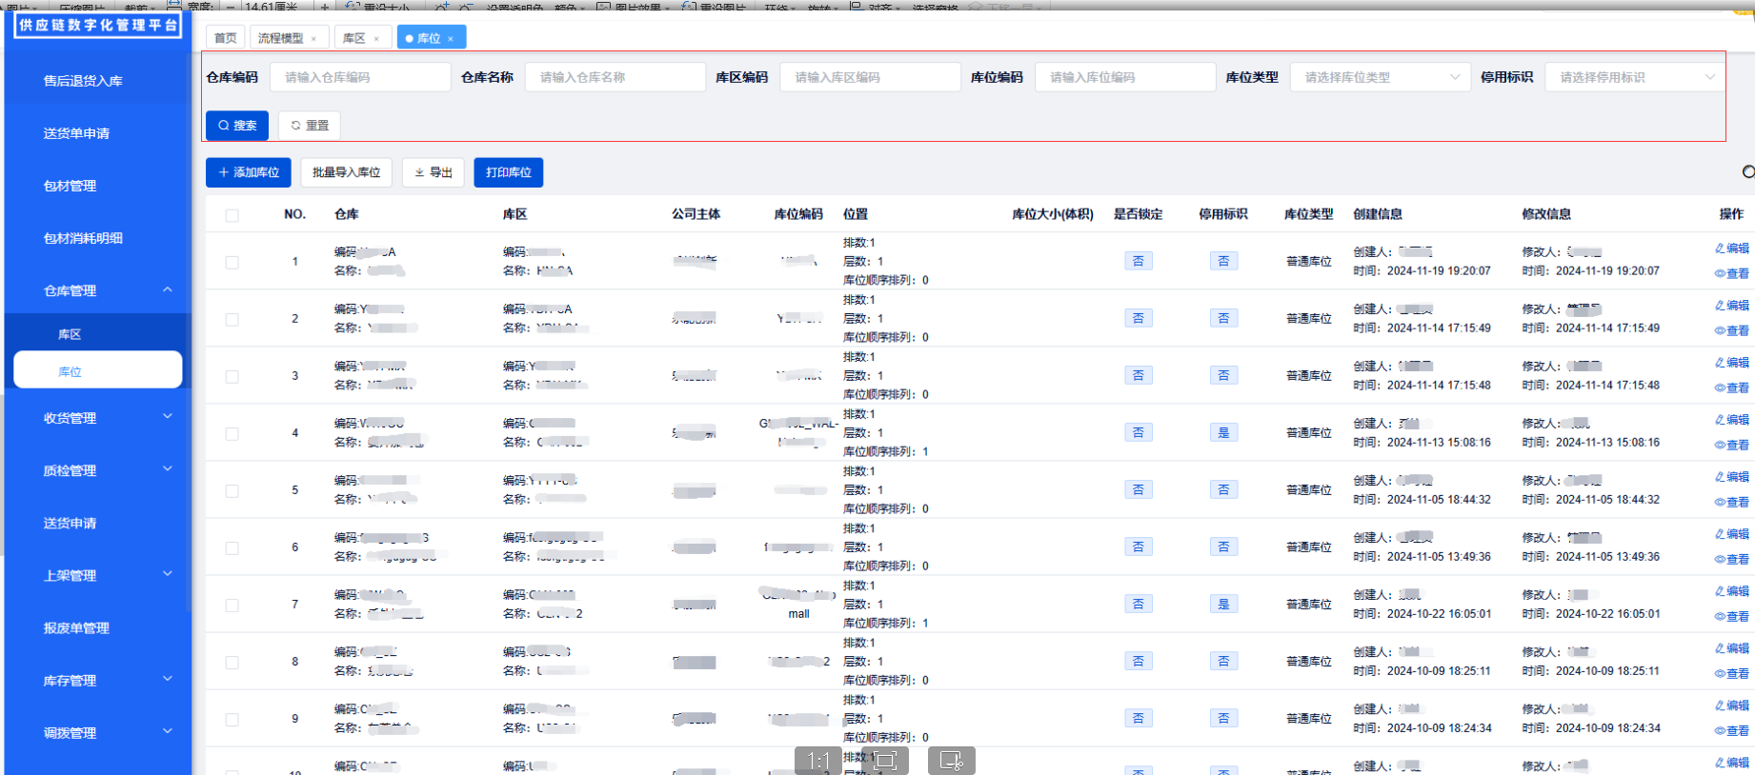
Task: Switch to the 首页 tab
Action: [x=226, y=38]
